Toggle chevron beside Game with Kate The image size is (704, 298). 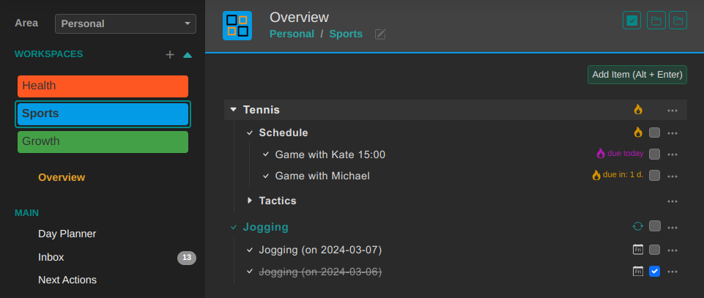click(266, 154)
